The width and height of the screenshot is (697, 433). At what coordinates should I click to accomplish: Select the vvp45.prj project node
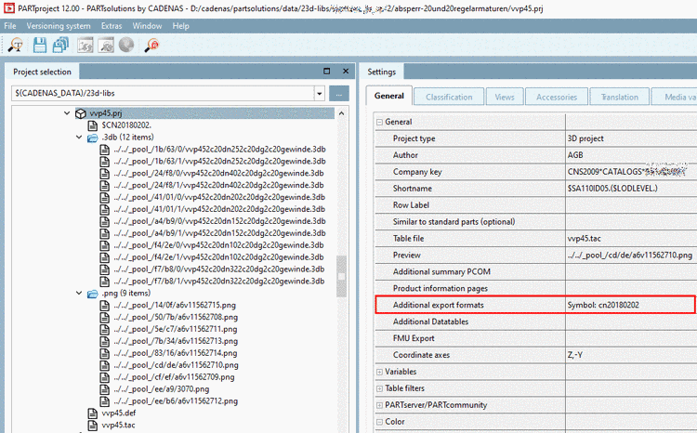[106, 113]
